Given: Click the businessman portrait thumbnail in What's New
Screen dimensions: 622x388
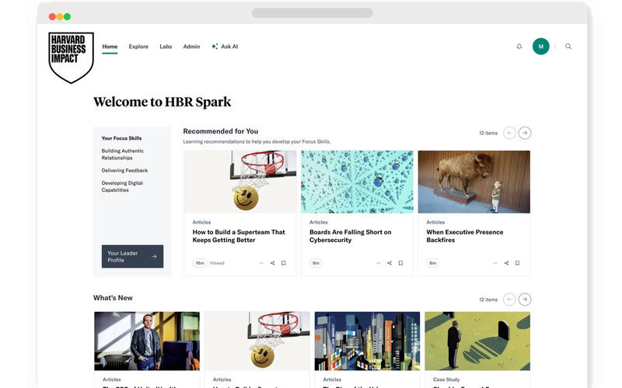Looking at the screenshot, I should click(147, 341).
